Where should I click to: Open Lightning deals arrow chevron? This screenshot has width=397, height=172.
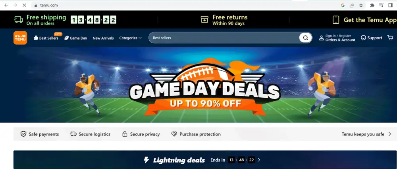point(259,160)
